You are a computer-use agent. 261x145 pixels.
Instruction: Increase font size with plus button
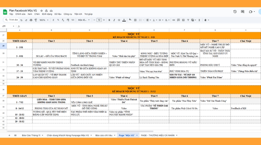[104, 20]
